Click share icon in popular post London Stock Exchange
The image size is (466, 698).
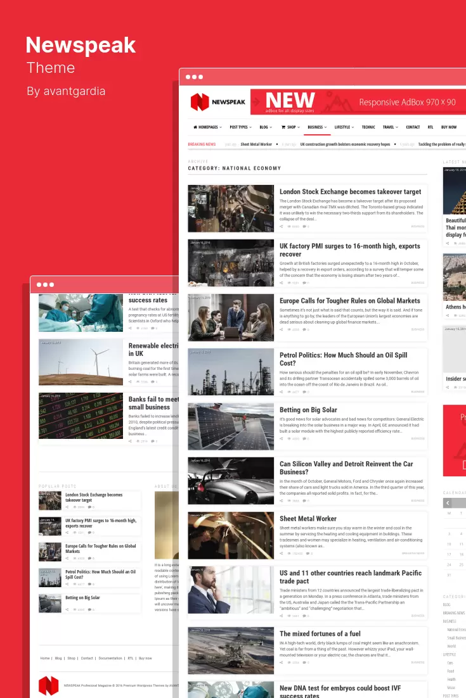[67, 507]
